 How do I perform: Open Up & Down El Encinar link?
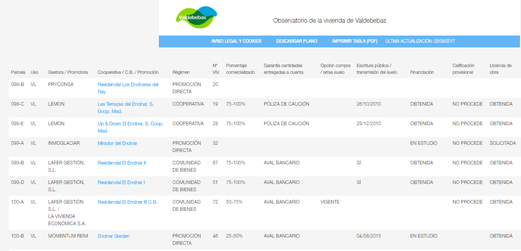pyautogui.click(x=131, y=127)
